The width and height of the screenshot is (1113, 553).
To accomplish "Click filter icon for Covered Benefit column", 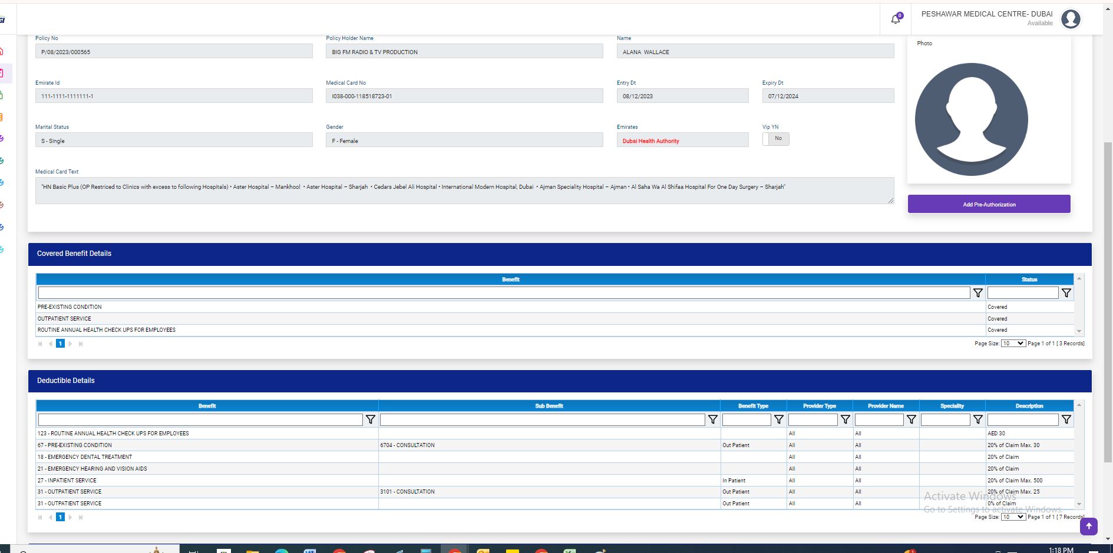I will click(978, 293).
